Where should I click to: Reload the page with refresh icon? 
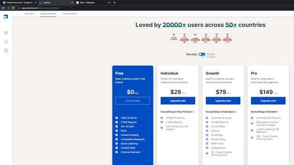tap(13, 8)
